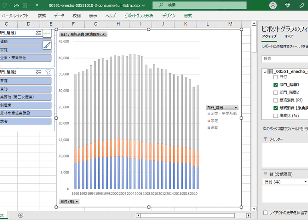Image resolution: width=308 pixels, height=220 pixels.
Task: Click the horizontal scrollbar right arrow
Action: (x=248, y=215)
